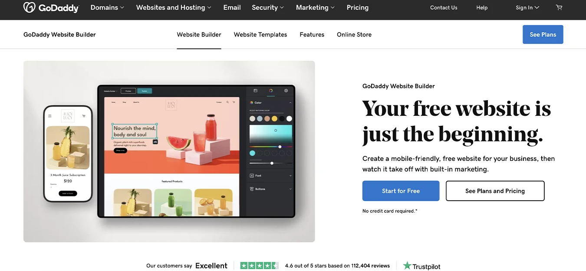
Task: Select the yellow color swatch in editor
Action: click(x=274, y=118)
